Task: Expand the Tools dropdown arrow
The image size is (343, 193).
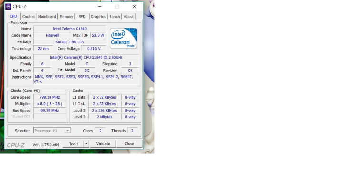Action: pyautogui.click(x=86, y=144)
